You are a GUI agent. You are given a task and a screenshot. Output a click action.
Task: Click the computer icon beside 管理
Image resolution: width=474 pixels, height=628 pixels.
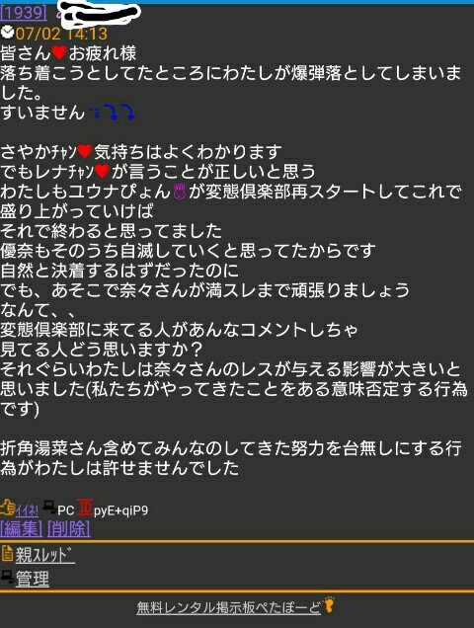7,577
